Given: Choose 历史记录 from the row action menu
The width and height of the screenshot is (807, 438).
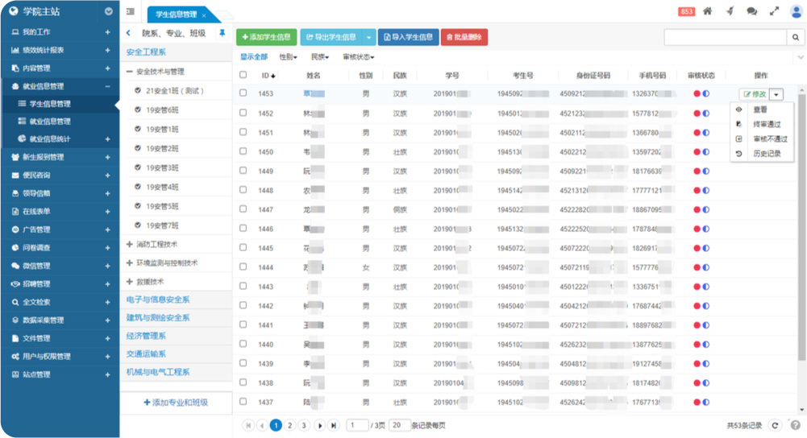Looking at the screenshot, I should tap(766, 153).
